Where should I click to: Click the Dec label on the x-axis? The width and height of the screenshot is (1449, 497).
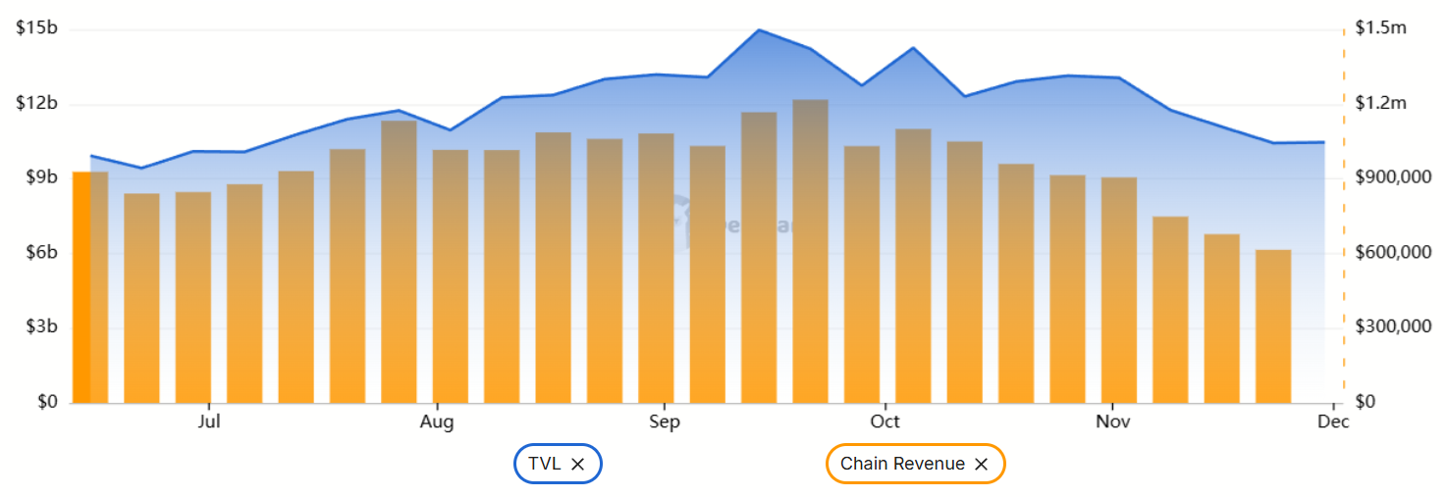(x=1333, y=422)
